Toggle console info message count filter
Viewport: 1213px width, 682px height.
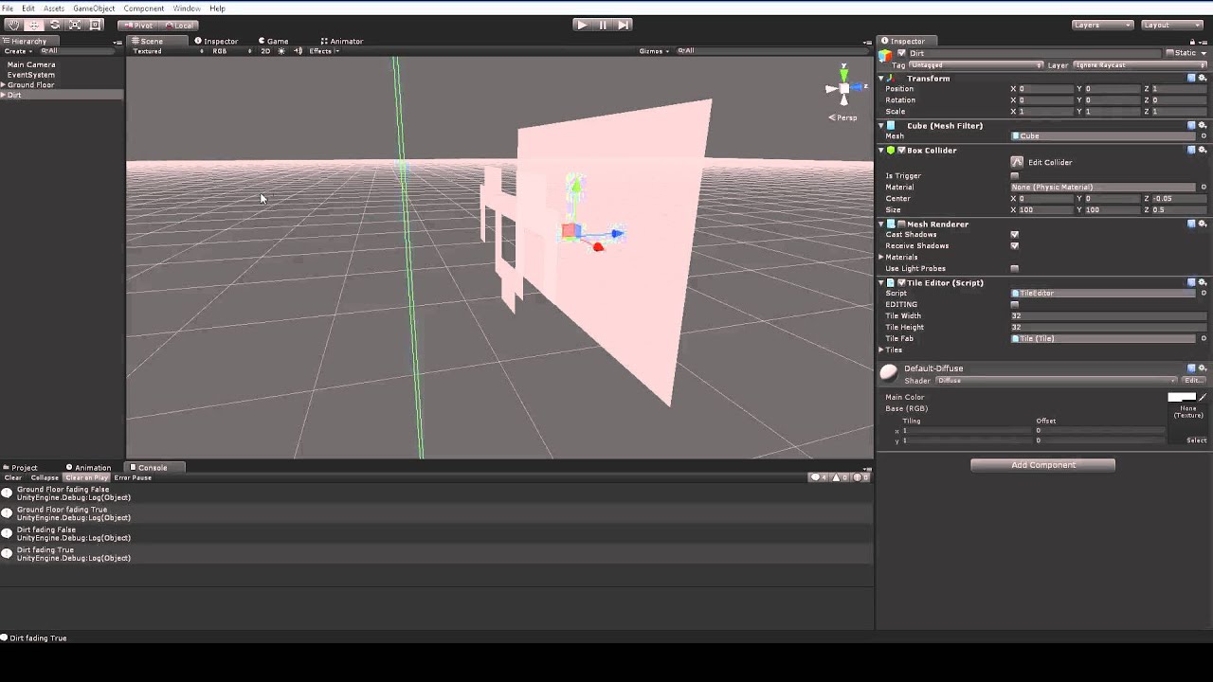[x=819, y=477]
